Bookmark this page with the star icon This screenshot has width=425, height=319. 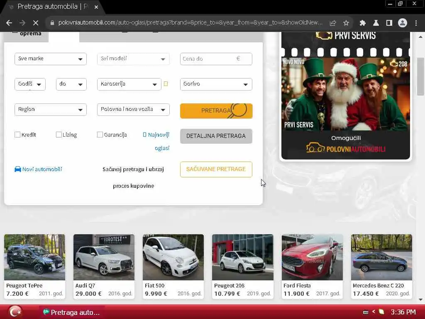346,23
